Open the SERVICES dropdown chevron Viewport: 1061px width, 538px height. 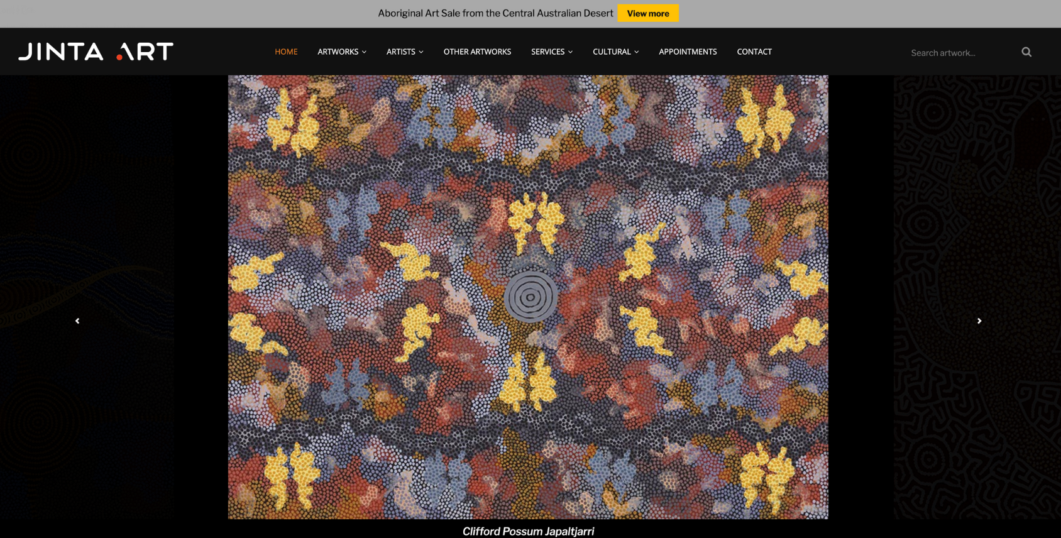(571, 52)
